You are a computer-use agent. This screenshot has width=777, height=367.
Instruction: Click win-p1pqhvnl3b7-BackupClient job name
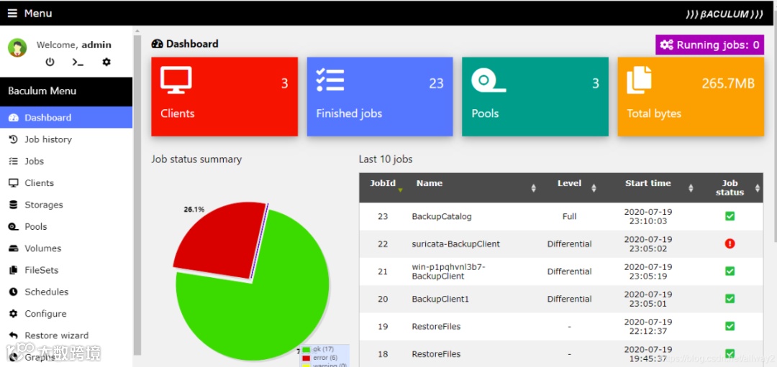tap(448, 271)
